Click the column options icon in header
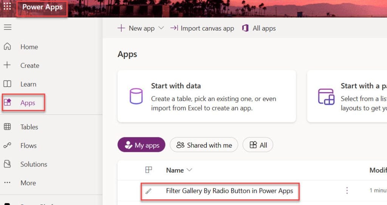Screen dimensions: 387x205 click(149, 170)
